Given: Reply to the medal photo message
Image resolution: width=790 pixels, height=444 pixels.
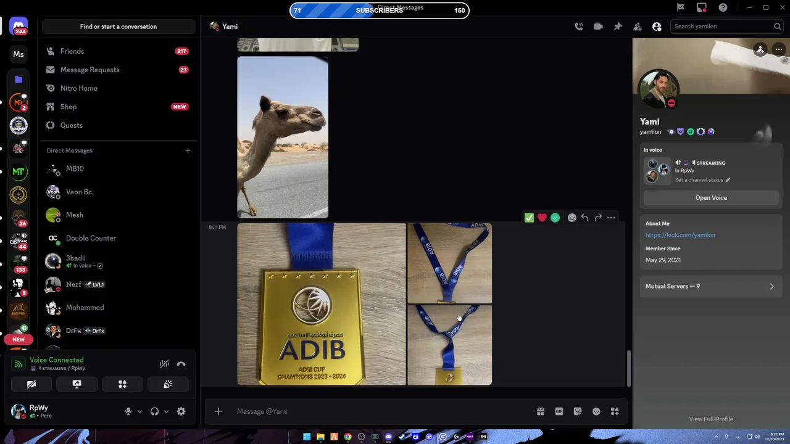Looking at the screenshot, I should [585, 218].
